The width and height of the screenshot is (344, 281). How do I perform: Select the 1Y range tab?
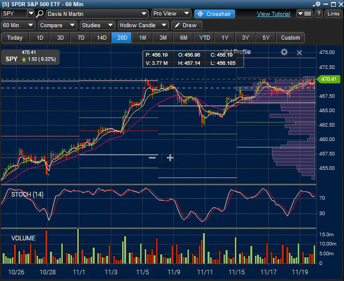[225, 38]
